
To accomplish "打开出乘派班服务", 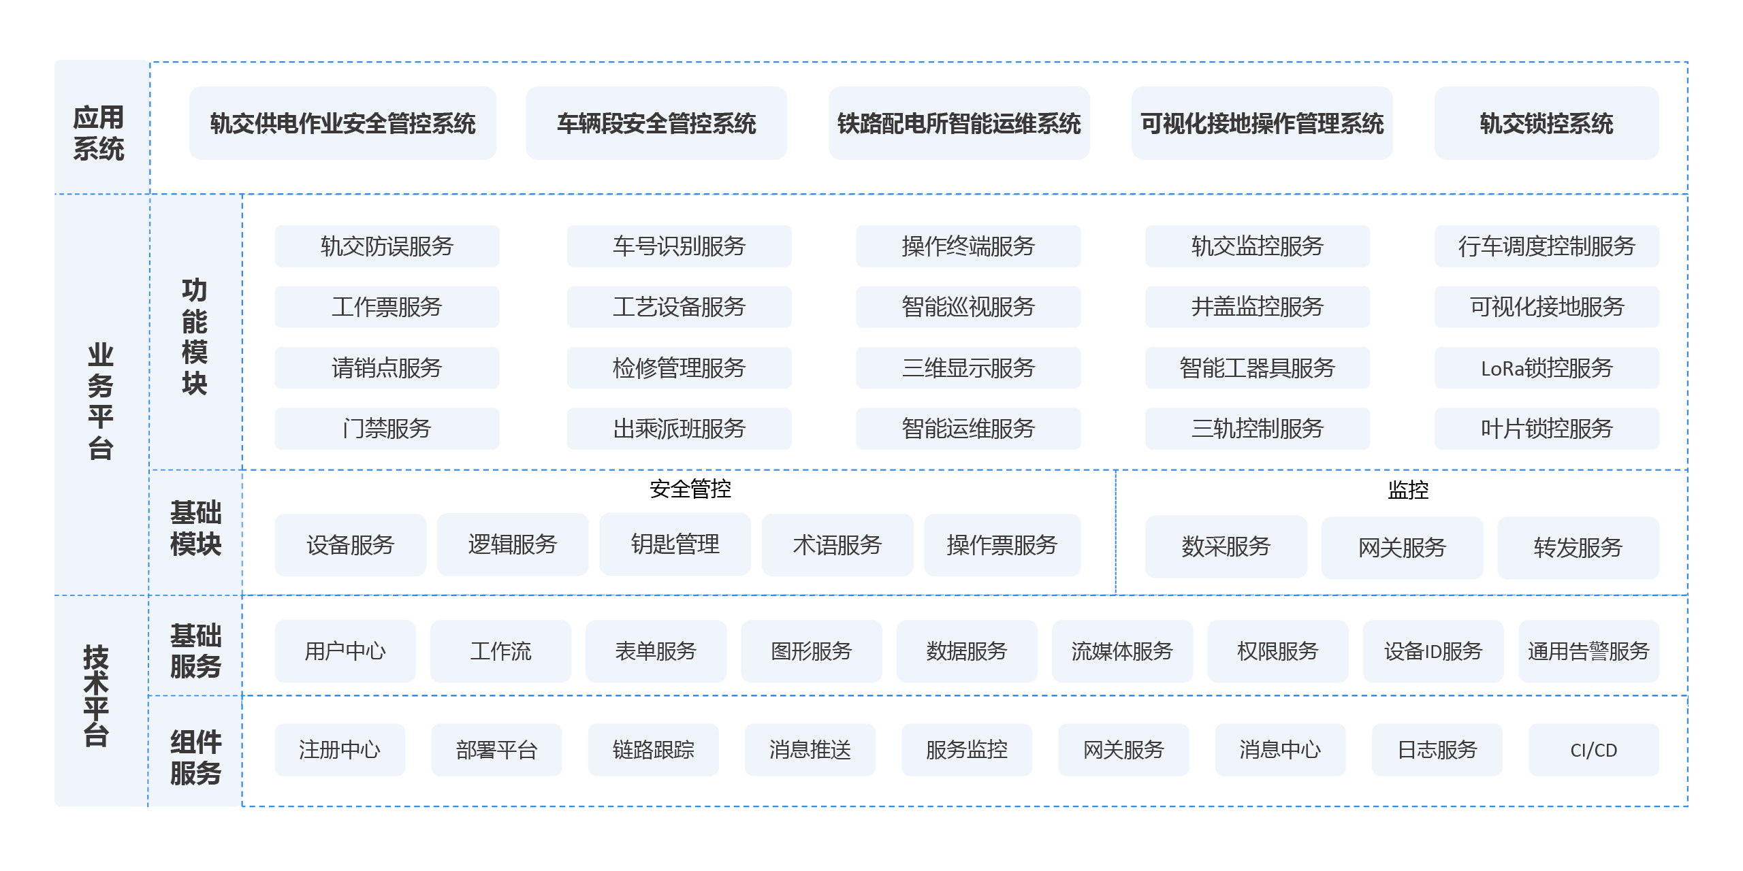I will click(x=679, y=429).
